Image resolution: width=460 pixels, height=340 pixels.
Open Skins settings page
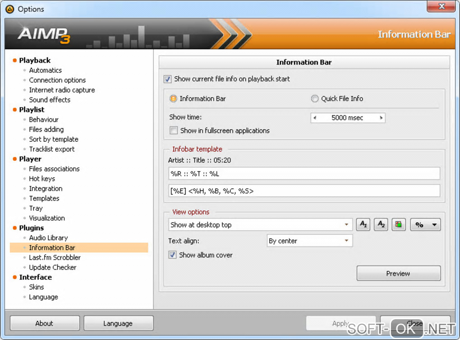[37, 287]
